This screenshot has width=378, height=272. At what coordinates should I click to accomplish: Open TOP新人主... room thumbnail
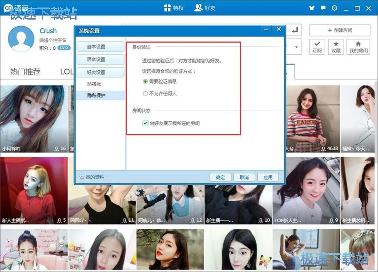(x=306, y=191)
